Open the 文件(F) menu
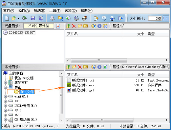Image resolution: width=171 pixels, height=130 pixels. point(8,10)
